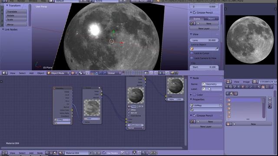This screenshot has width=278, height=156.
Task: Open Node menu in the node editor header
Action: click(x=40, y=153)
